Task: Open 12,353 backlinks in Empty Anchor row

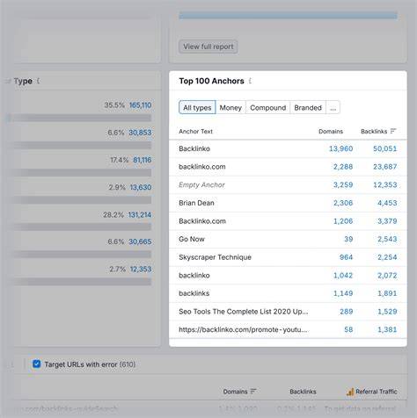Action: (x=384, y=185)
